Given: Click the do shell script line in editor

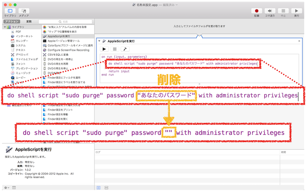Looking at the screenshot, I should (183, 63).
